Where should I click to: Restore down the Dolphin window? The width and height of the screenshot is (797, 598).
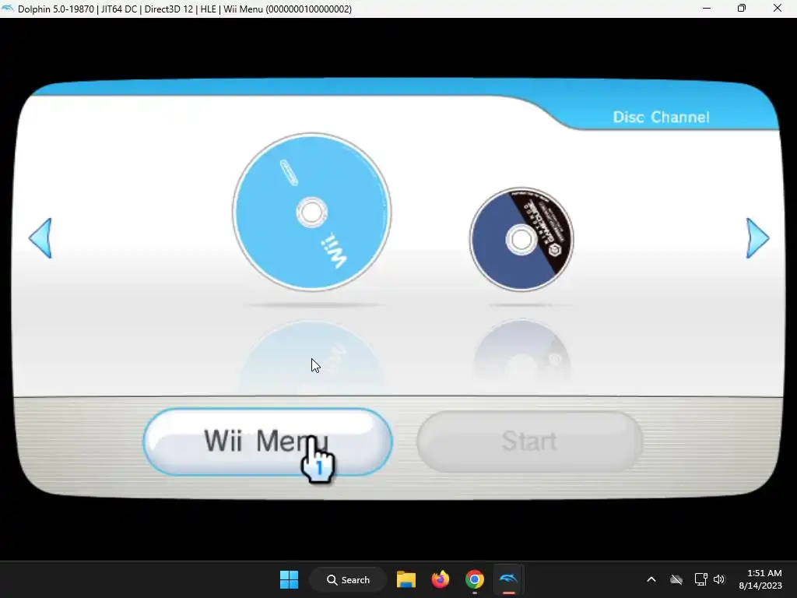click(x=742, y=9)
